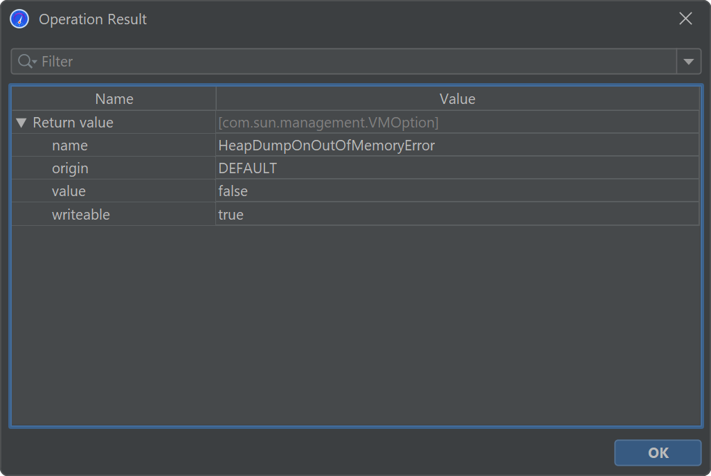The width and height of the screenshot is (711, 476).
Task: Open the filter history dropdown arrow
Action: click(x=687, y=62)
